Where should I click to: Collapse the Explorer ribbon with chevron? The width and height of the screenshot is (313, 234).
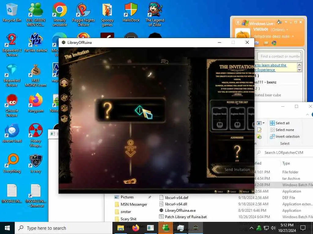point(307,115)
